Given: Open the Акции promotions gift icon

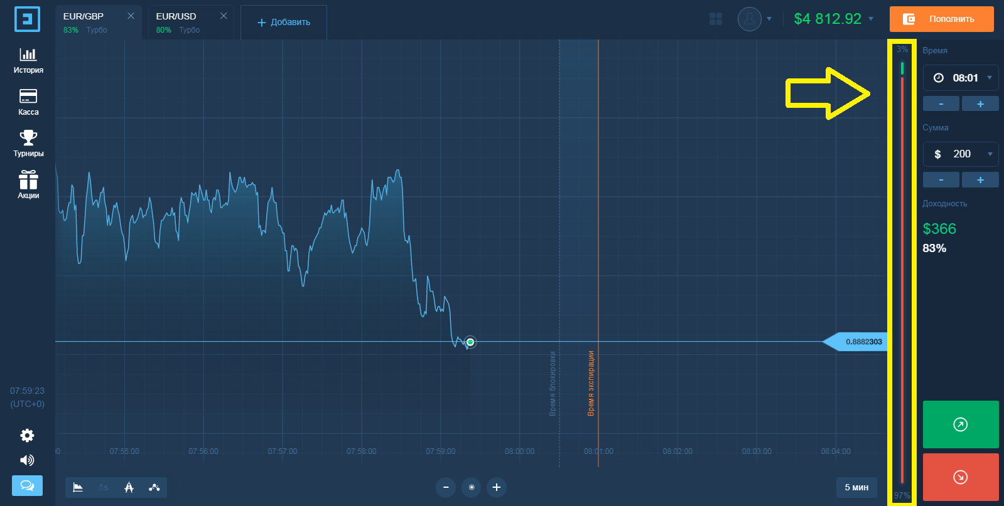Looking at the screenshot, I should (x=28, y=185).
